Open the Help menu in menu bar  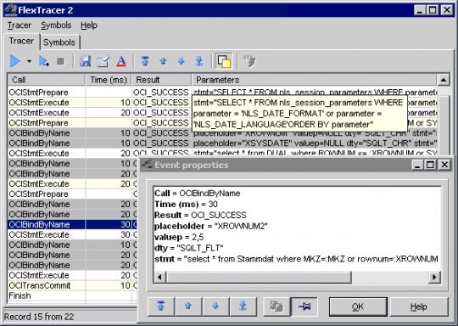pyautogui.click(x=89, y=25)
